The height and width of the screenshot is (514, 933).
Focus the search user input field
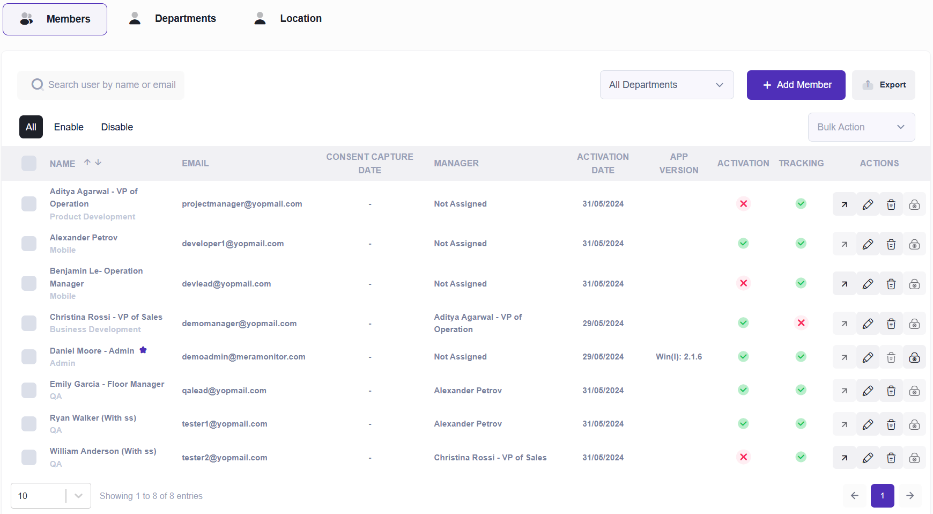pyautogui.click(x=101, y=85)
